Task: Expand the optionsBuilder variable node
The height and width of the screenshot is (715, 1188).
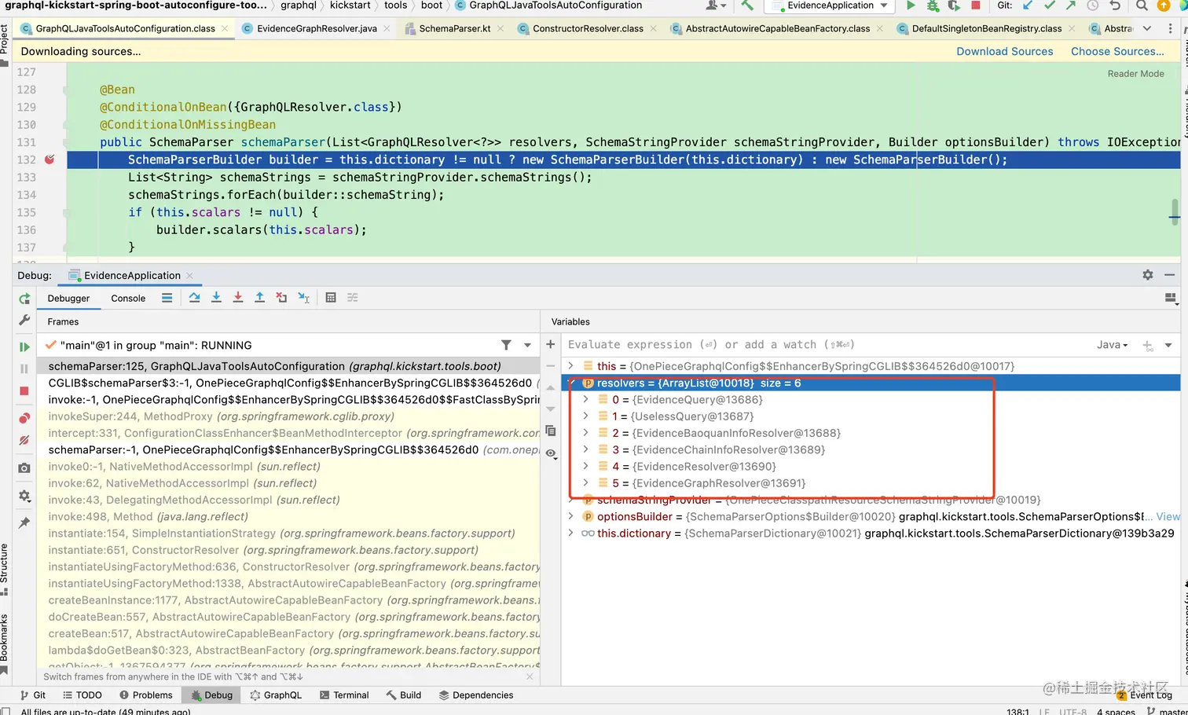Action: (571, 516)
